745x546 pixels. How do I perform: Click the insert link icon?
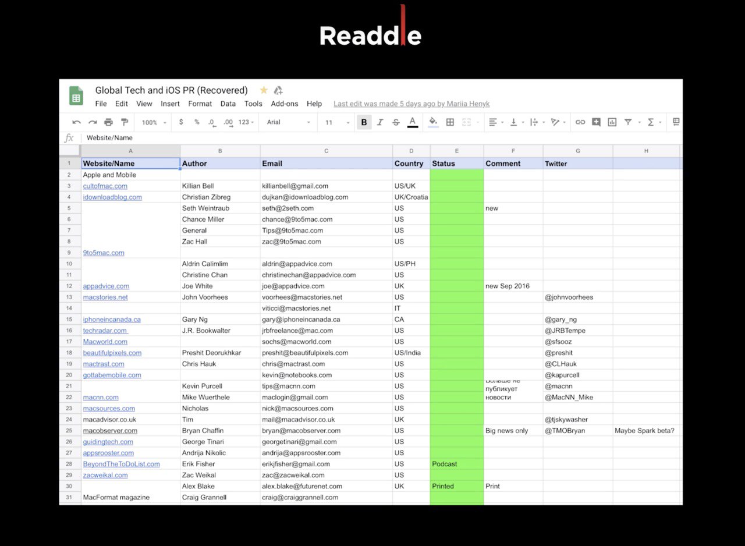[x=580, y=122]
